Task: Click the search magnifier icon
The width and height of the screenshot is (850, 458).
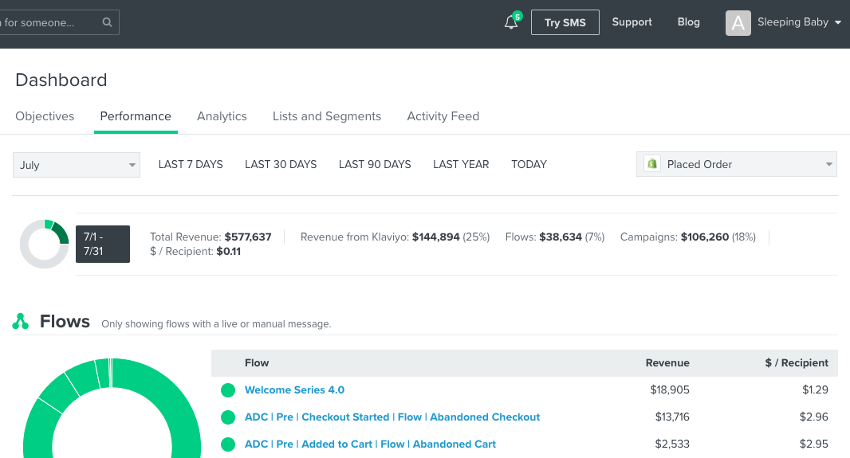Action: tap(107, 22)
